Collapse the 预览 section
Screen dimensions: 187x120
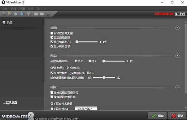pyautogui.click(x=177, y=56)
